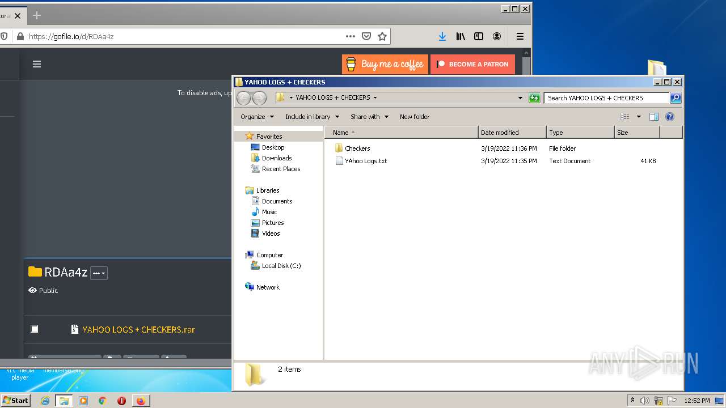Click the Save to Pocket icon
The image size is (726, 408).
(x=366, y=36)
